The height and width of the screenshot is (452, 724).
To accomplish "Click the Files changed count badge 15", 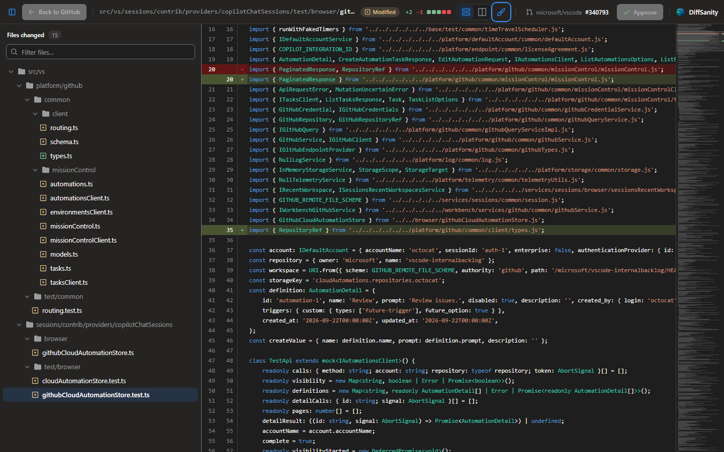I will point(55,35).
